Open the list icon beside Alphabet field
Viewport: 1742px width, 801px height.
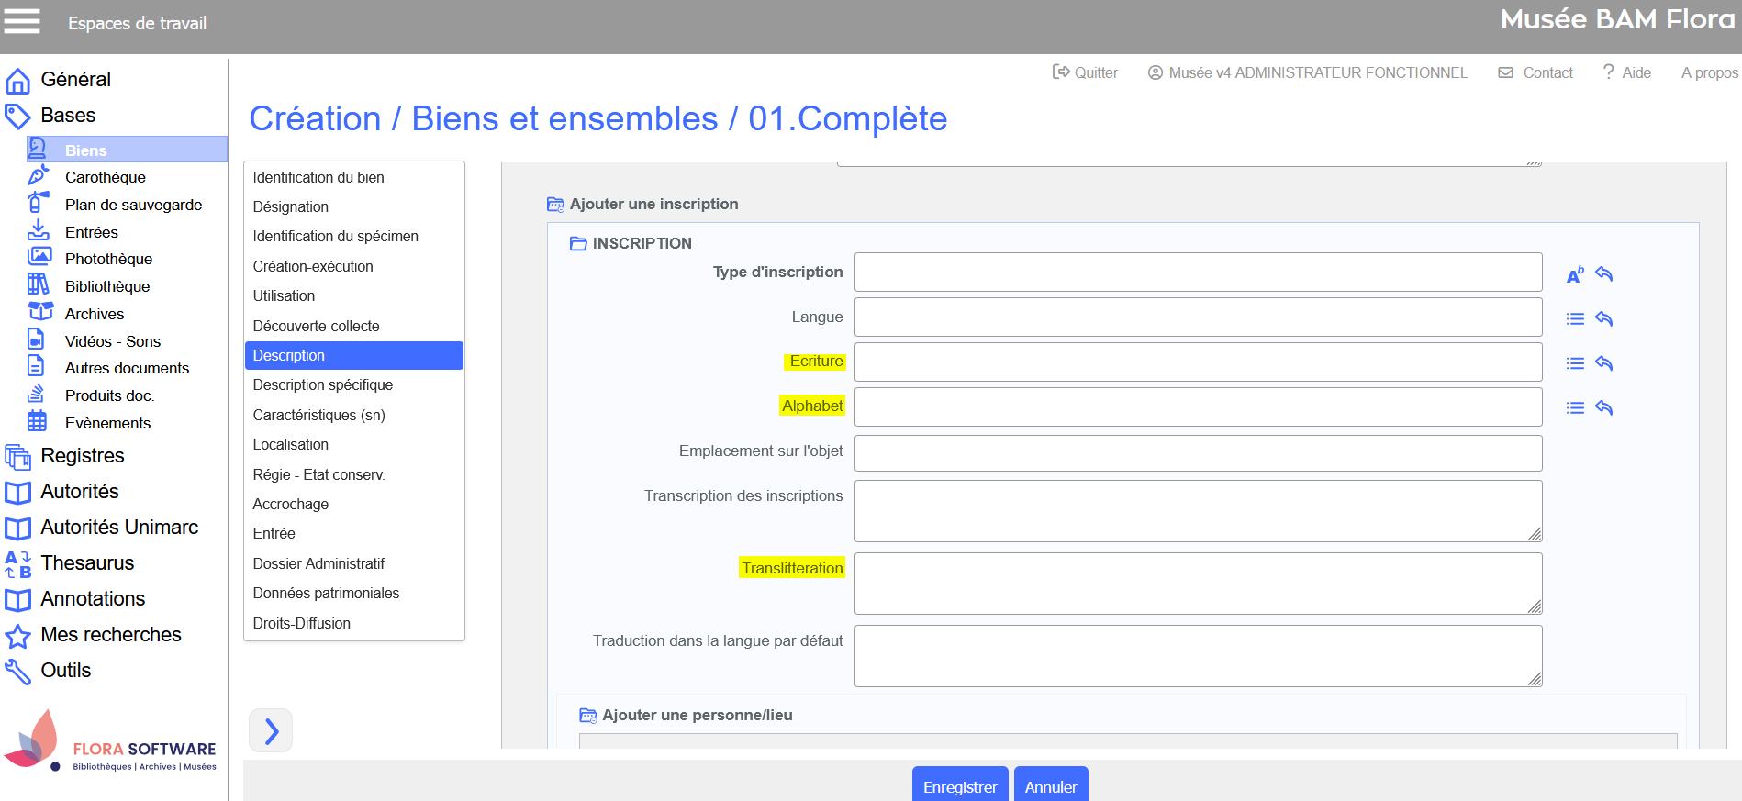pos(1575,408)
